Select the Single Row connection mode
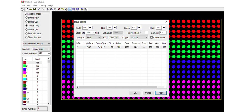244x112 pixels. pos(32,18)
